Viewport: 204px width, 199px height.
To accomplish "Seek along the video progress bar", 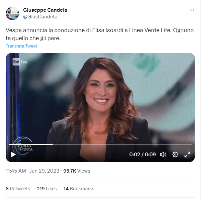I will [100, 144].
